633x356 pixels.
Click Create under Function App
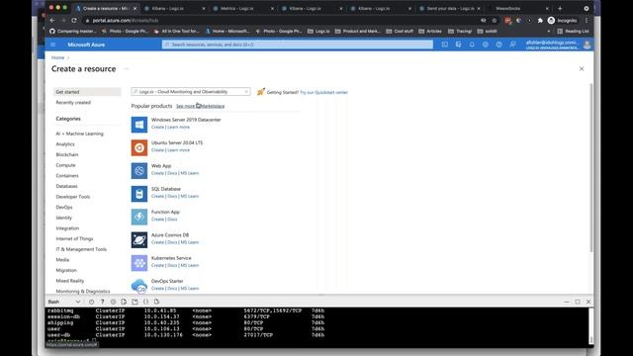(157, 220)
